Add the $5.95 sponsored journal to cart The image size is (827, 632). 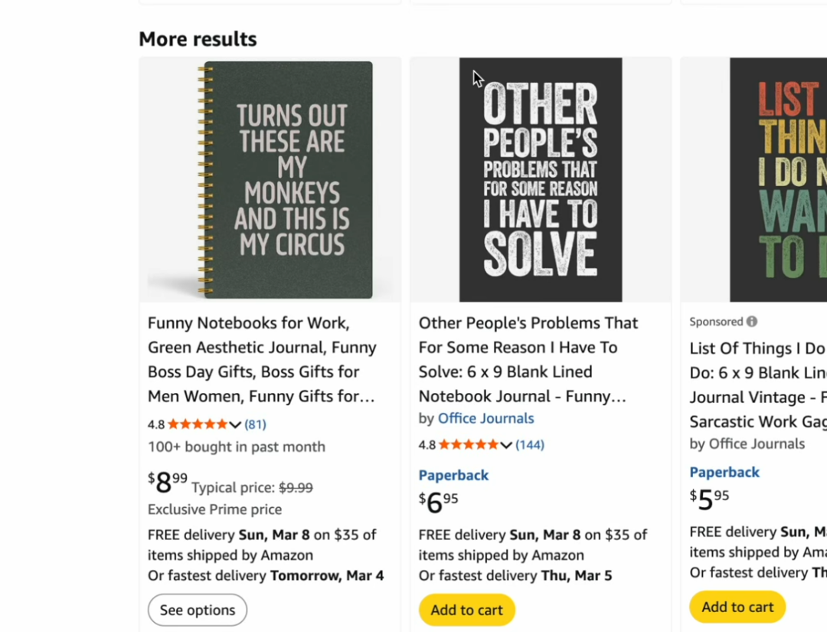pyautogui.click(x=737, y=607)
